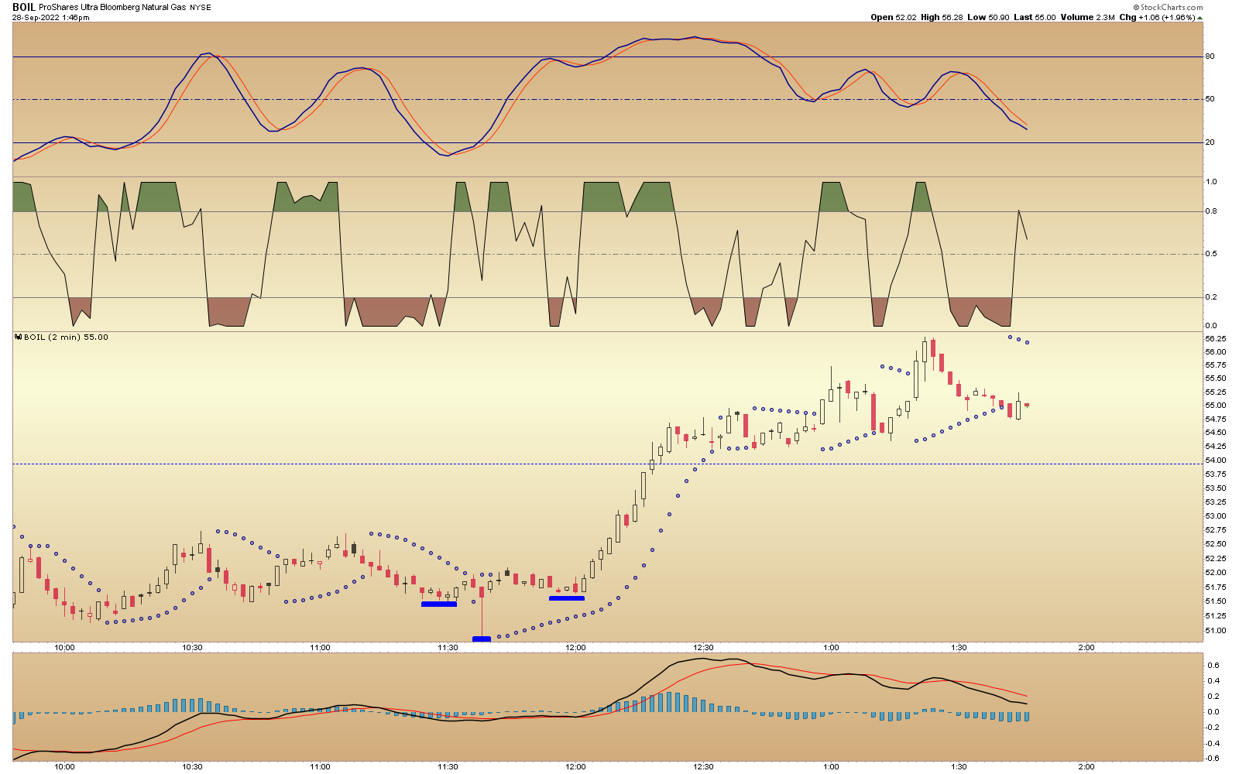1239x774 pixels.
Task: Click the green up-arrow after the Chg value
Action: pos(1199,17)
